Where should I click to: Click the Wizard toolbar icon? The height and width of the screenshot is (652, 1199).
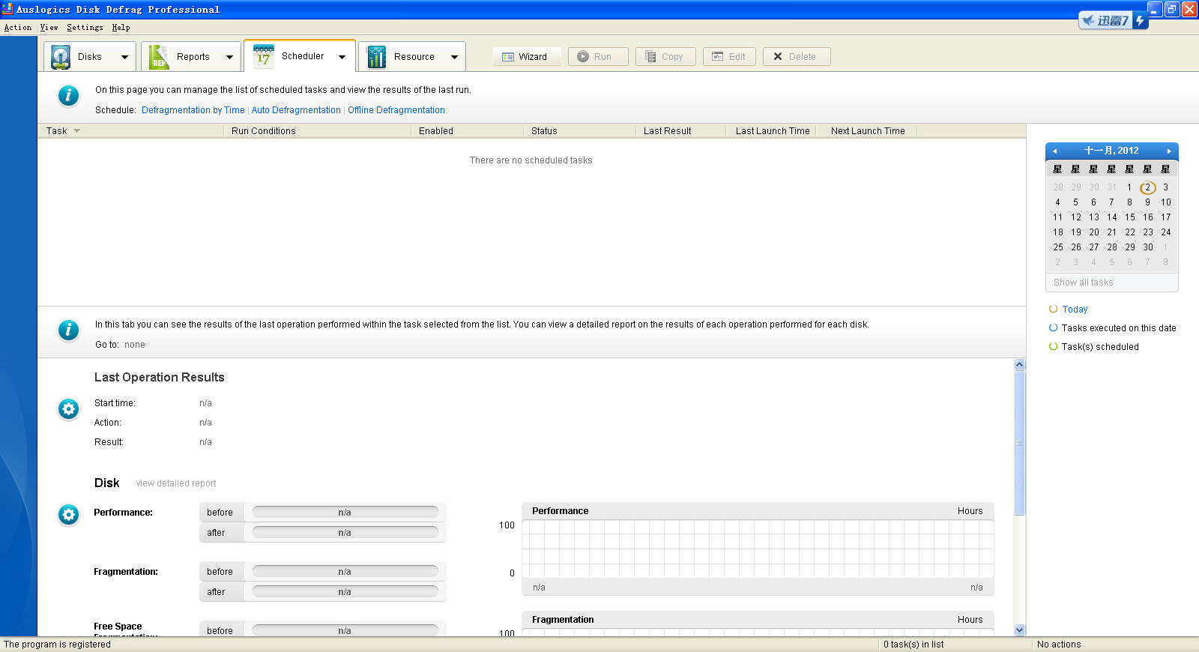click(x=508, y=57)
